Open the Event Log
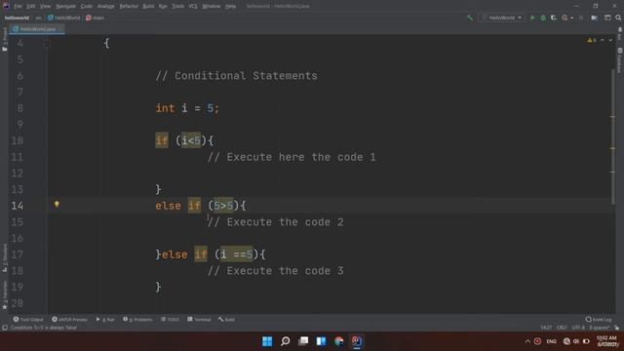624x351 pixels. coord(599,320)
